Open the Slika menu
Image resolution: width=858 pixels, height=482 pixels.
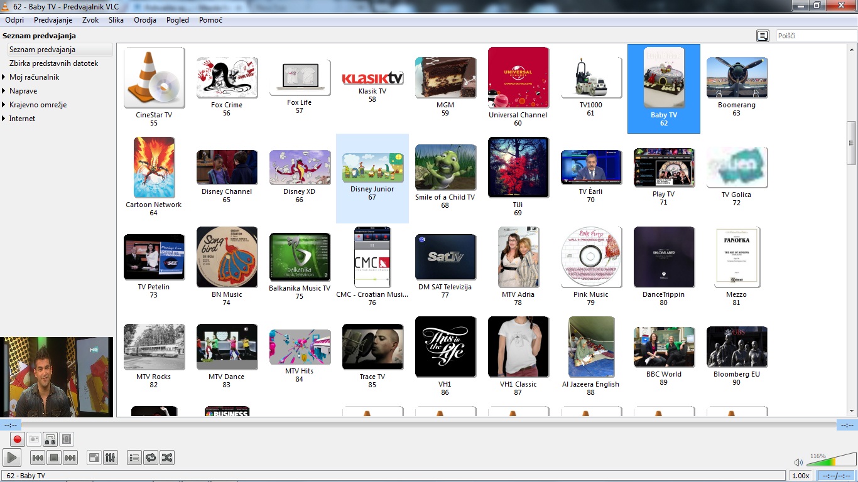coord(116,20)
